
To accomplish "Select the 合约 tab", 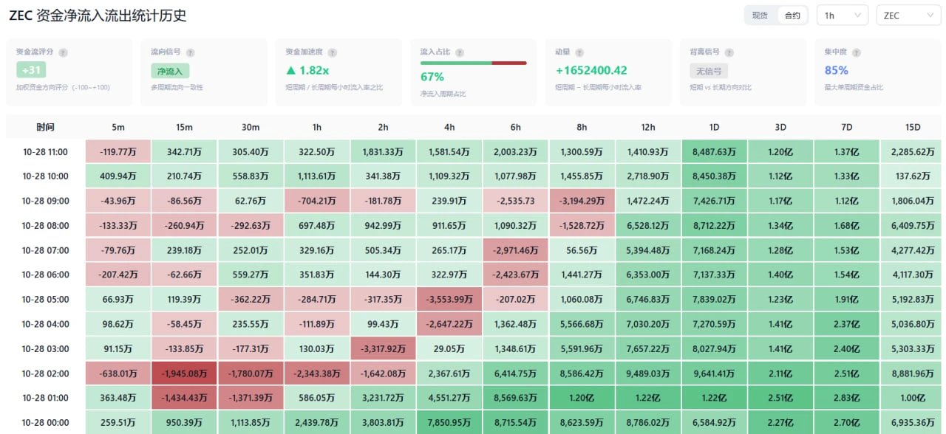I will tap(792, 15).
